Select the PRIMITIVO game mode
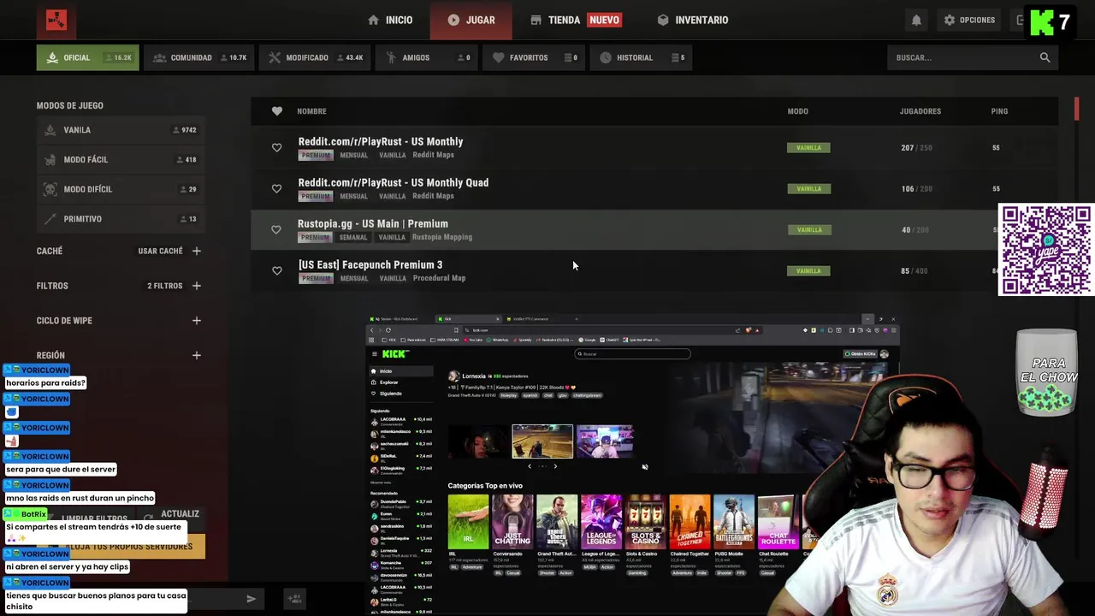The height and width of the screenshot is (616, 1095). (119, 219)
